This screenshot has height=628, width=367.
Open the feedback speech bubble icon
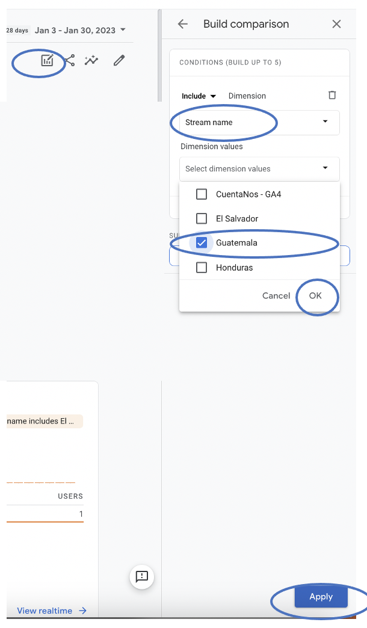[142, 577]
